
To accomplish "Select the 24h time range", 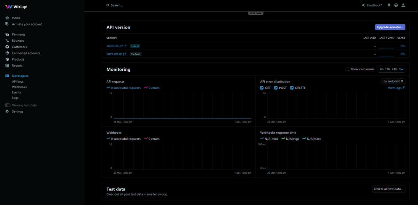I will [394, 69].
